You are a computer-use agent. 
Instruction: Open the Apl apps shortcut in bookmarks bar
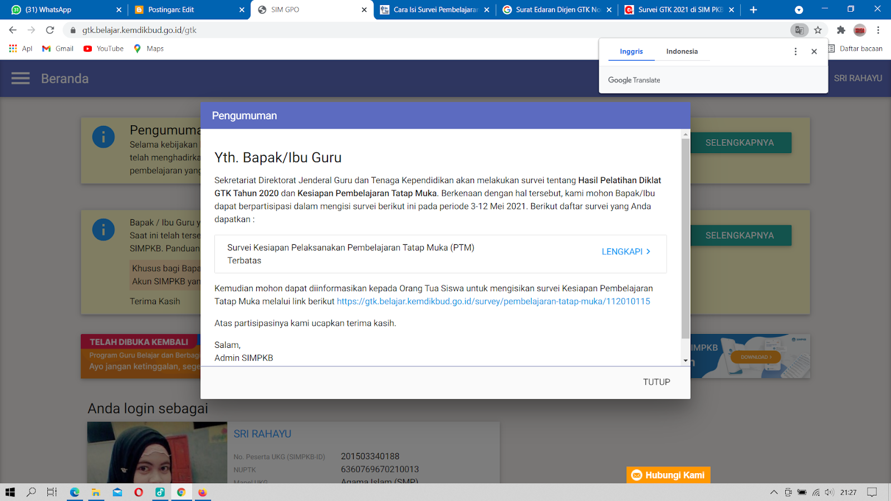tap(21, 48)
